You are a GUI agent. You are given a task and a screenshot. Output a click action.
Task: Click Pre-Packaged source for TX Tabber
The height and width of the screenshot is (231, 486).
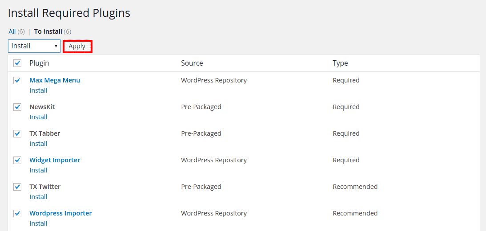[x=201, y=133]
